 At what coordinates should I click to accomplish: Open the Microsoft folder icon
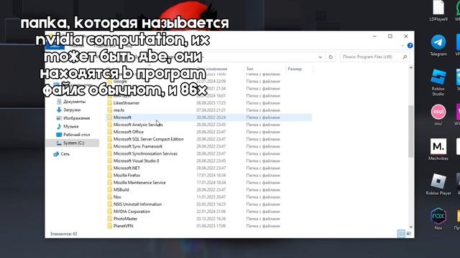click(109, 118)
